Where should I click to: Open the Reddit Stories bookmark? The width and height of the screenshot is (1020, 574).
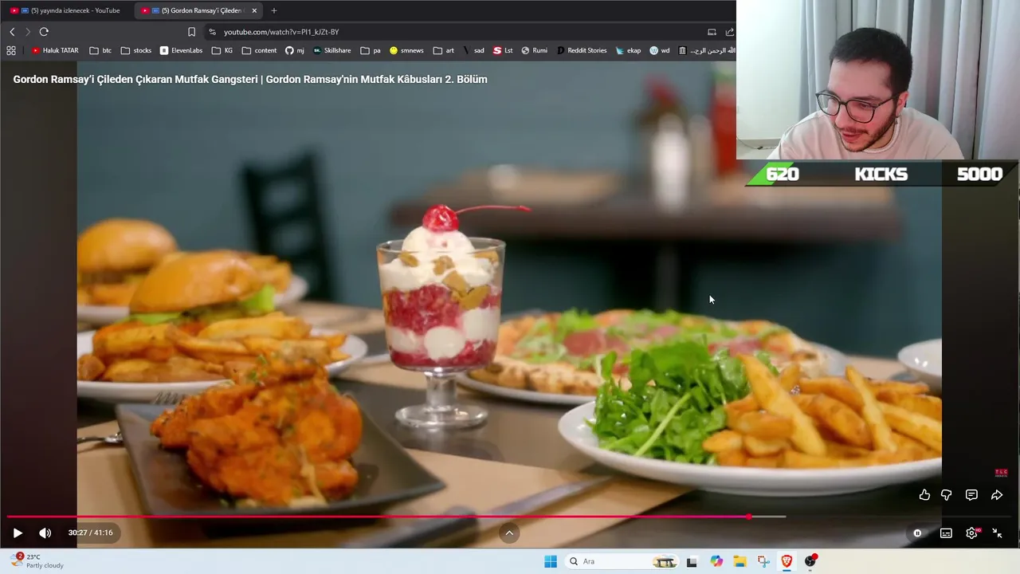tap(582, 50)
